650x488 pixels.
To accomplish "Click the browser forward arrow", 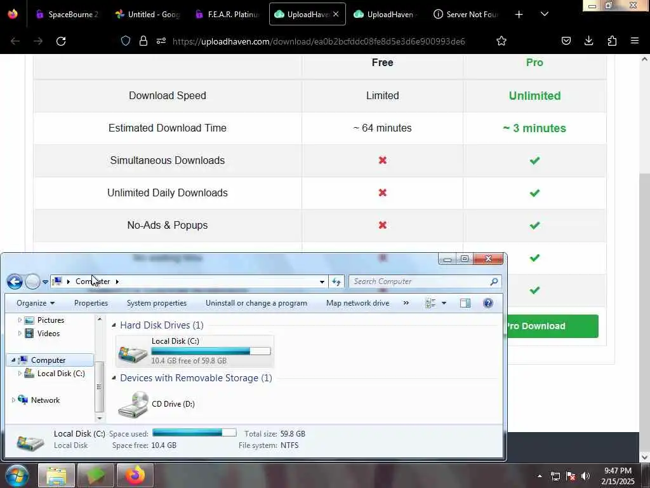I will 38,41.
